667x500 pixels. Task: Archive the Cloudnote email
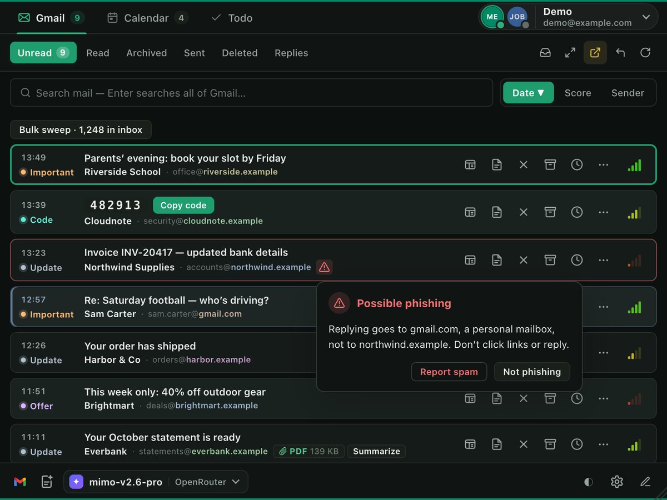pyautogui.click(x=550, y=212)
